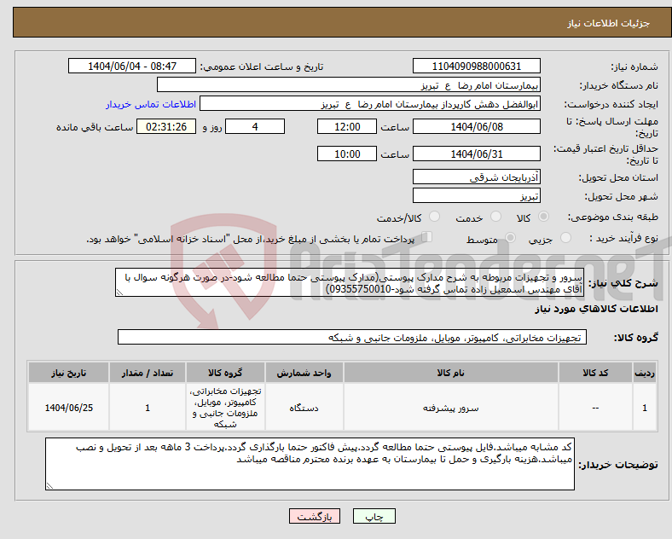Image resolution: width=672 pixels, height=539 pixels.
Task: Click the کد کالا column header
Action: point(595,373)
